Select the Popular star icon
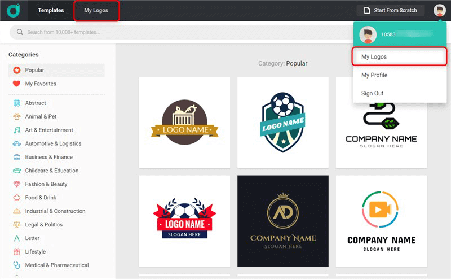This screenshot has width=451, height=279. (x=17, y=70)
